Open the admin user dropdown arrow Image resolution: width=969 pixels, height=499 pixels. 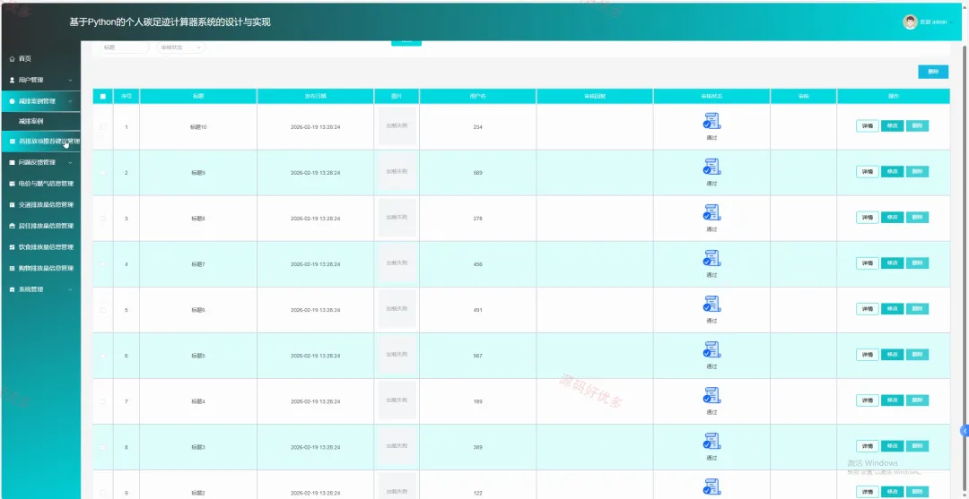952,22
